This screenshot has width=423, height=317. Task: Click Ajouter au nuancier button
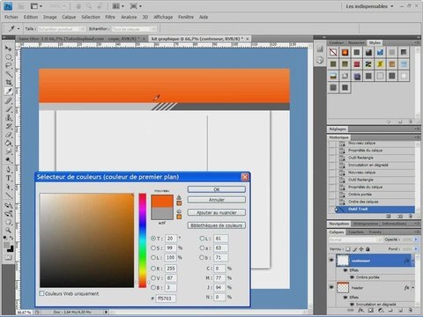point(217,212)
